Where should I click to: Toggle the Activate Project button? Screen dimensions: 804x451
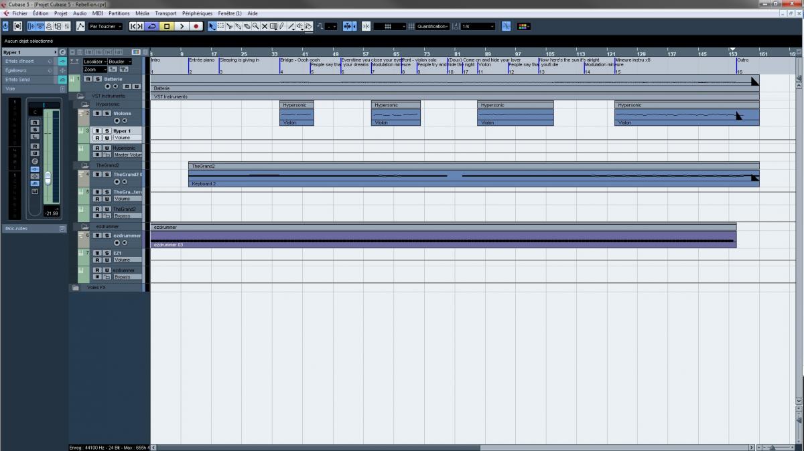[x=5, y=26]
